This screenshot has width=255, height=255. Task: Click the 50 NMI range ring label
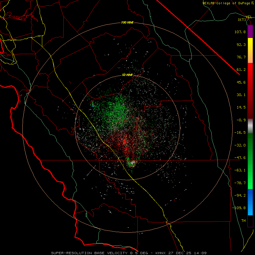click(127, 75)
